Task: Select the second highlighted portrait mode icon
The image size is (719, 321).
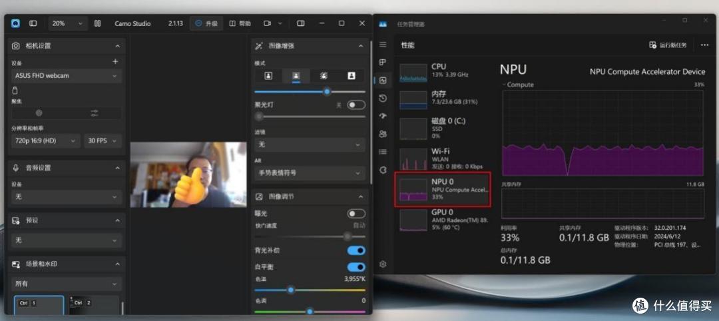Action: click(x=296, y=76)
